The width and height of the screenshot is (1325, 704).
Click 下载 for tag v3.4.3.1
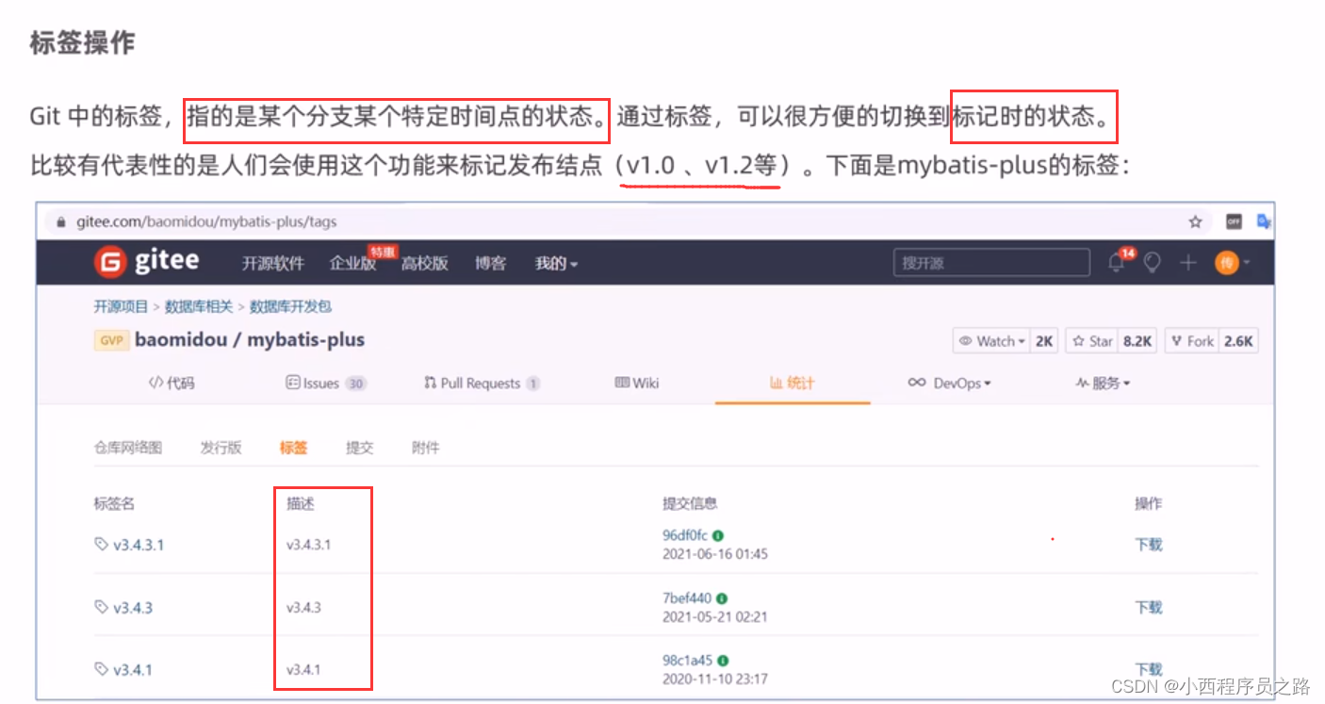tap(1149, 544)
